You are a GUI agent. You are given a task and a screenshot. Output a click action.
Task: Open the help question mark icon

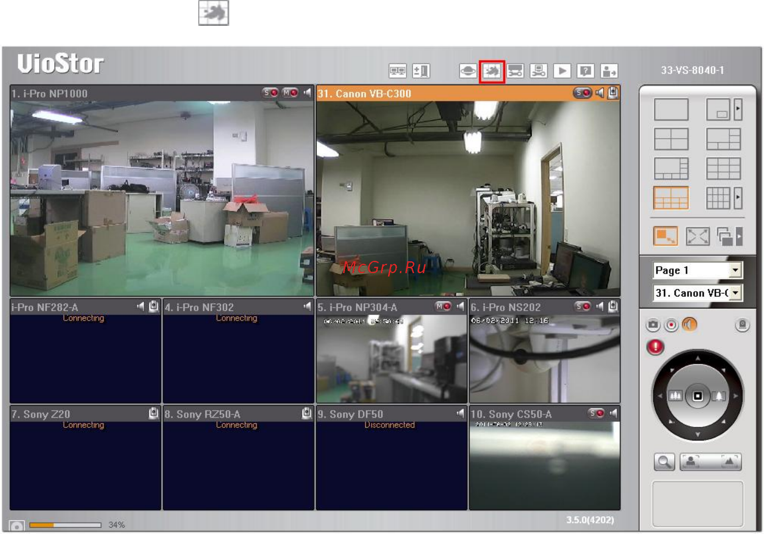586,71
